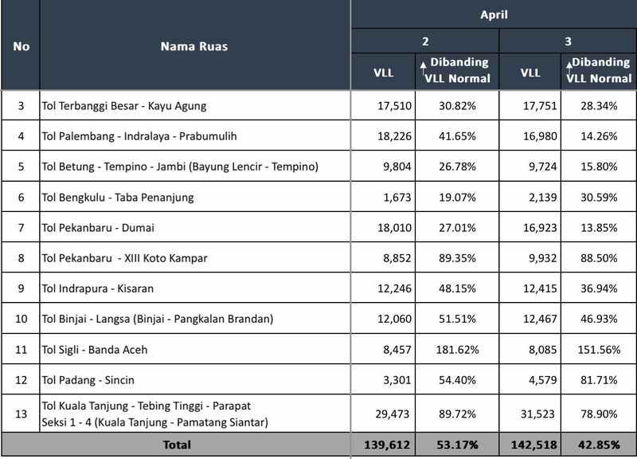Click the up arrow beside Dibanding under day 3
637x459 pixels.
(x=569, y=66)
